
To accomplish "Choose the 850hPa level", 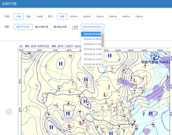I will [87, 17].
